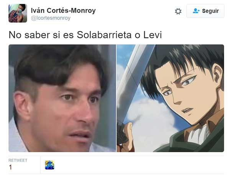Select the RETWEET label
230x176 pixels.
[18, 160]
